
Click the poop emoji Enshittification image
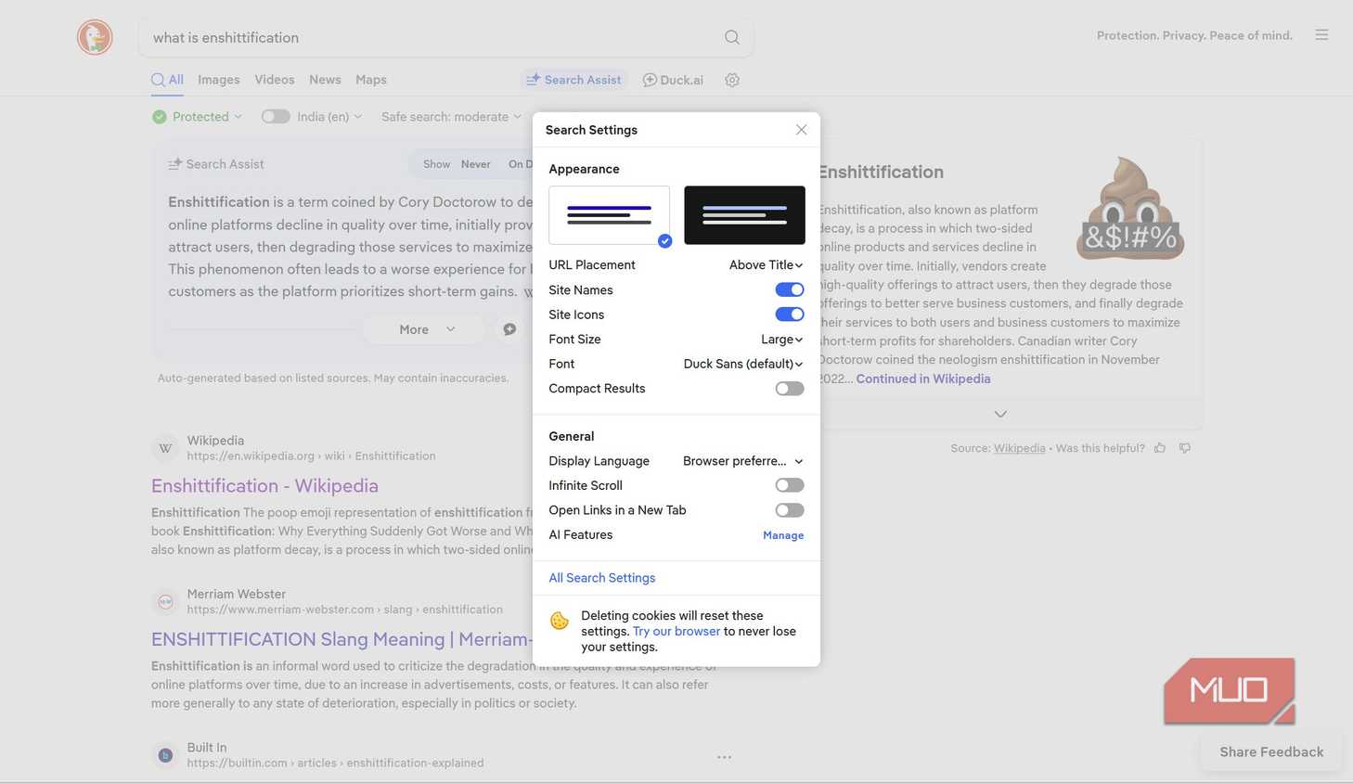pos(1130,209)
